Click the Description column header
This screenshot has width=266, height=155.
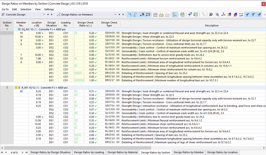[212, 25]
